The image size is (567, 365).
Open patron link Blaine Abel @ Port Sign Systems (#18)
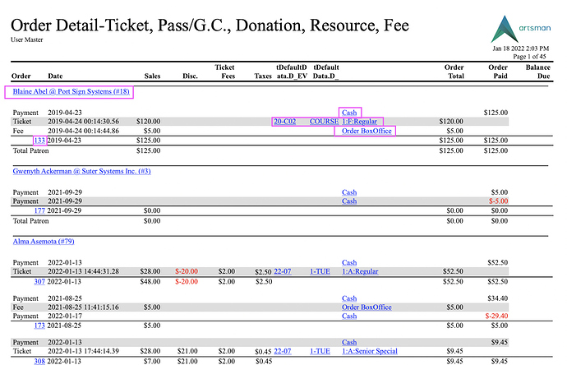click(x=71, y=91)
